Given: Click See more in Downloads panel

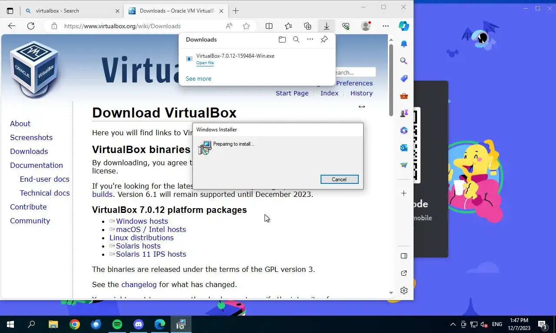Looking at the screenshot, I should tap(199, 78).
